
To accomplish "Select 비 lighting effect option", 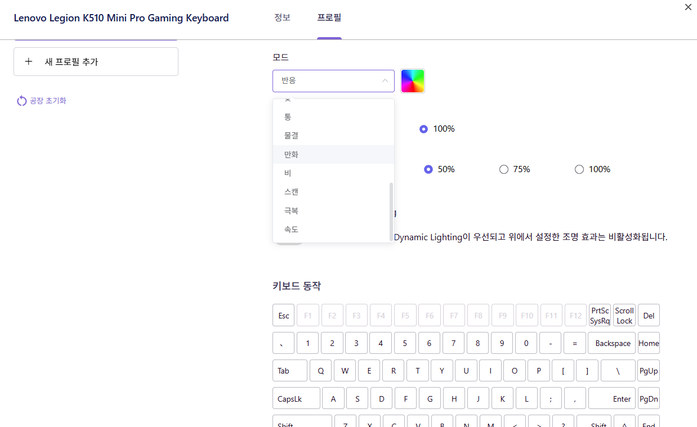I will (333, 173).
